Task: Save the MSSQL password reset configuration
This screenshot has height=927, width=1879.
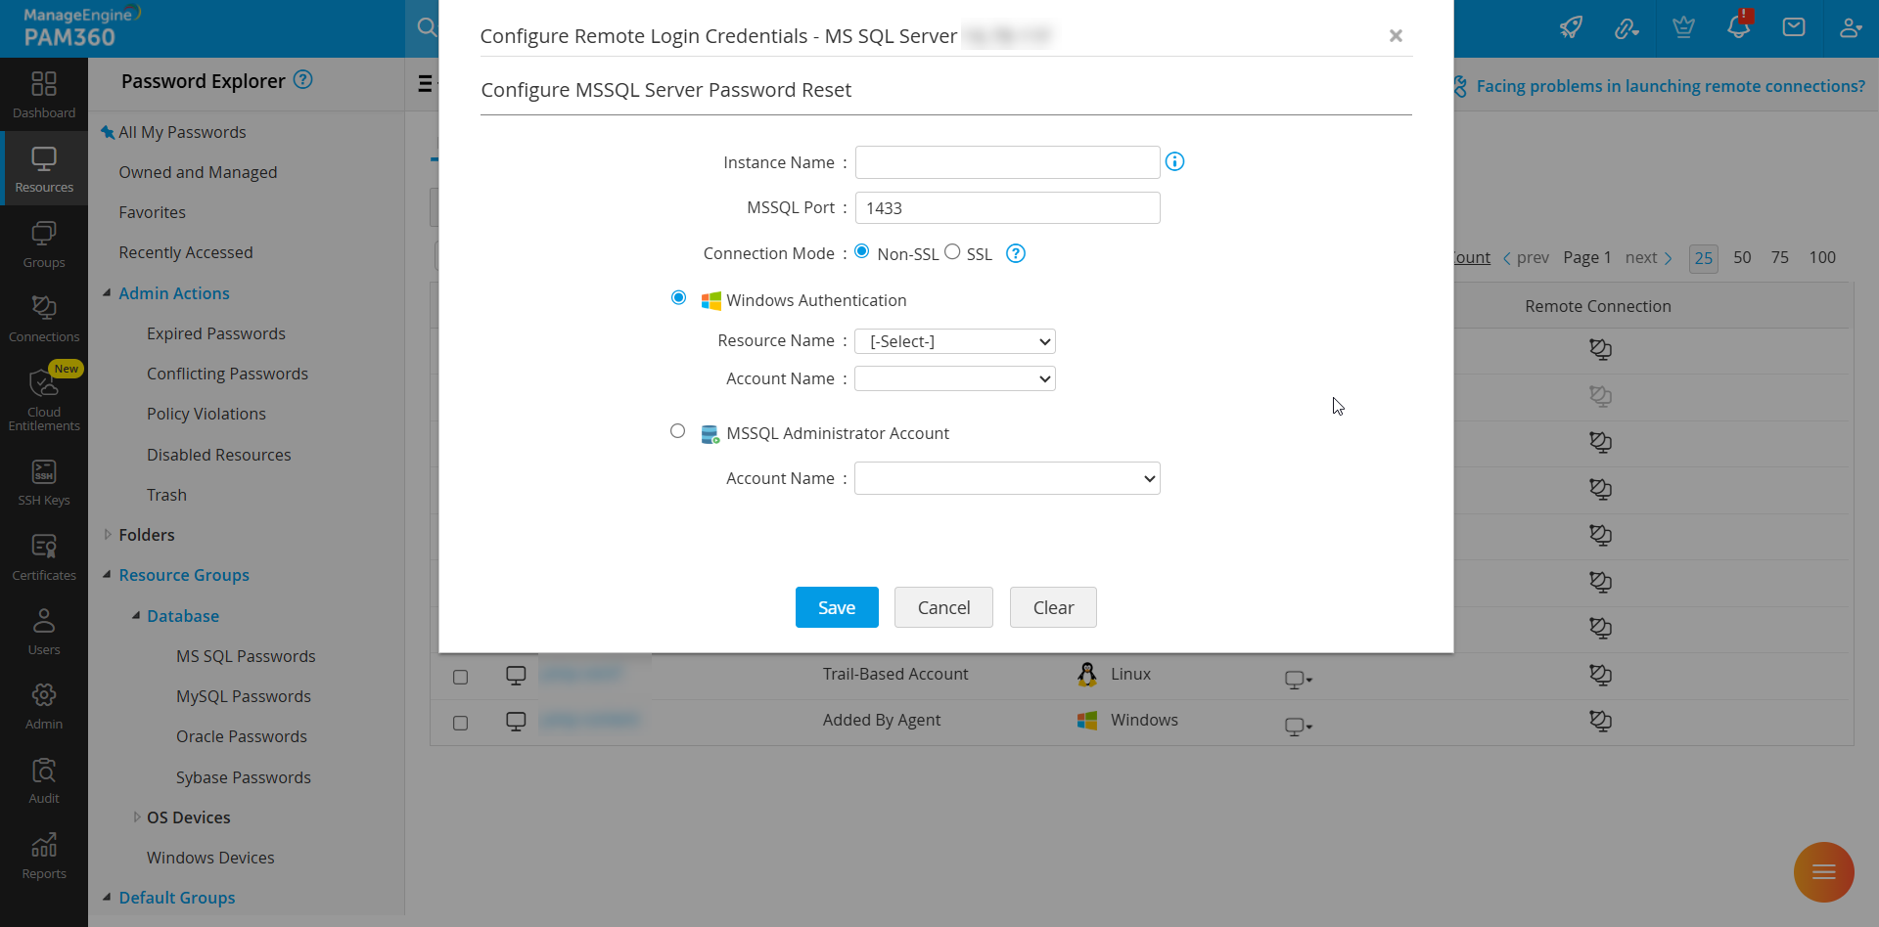Action: [837, 606]
